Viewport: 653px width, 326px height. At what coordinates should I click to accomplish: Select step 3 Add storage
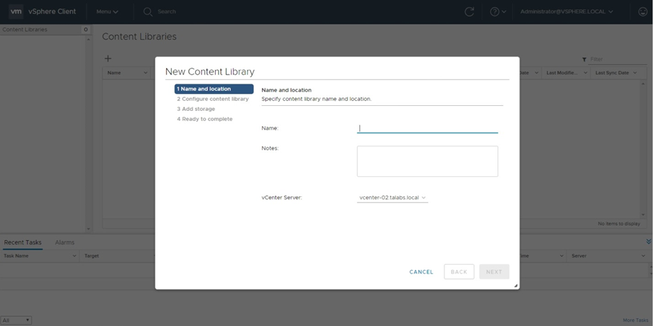(x=196, y=109)
